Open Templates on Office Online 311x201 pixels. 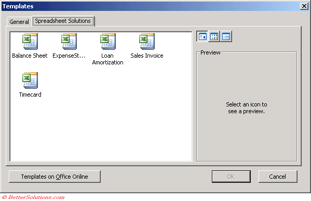[55, 177]
